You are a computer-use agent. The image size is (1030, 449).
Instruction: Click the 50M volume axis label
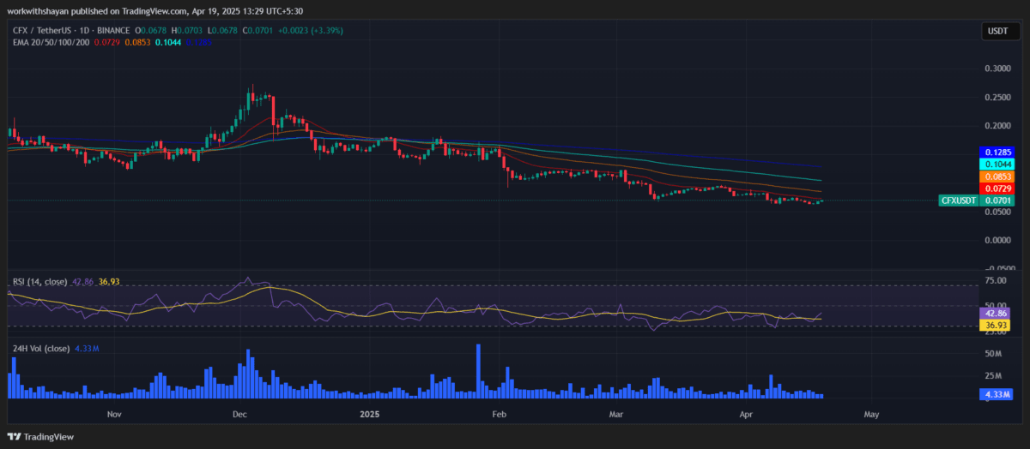[994, 353]
